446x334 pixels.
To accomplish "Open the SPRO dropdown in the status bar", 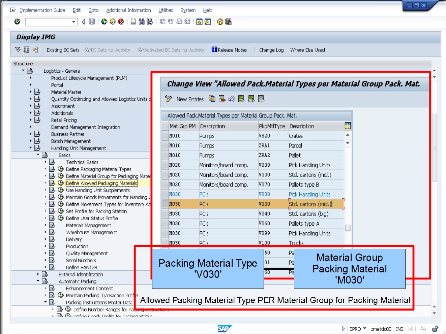I will click(365, 329).
